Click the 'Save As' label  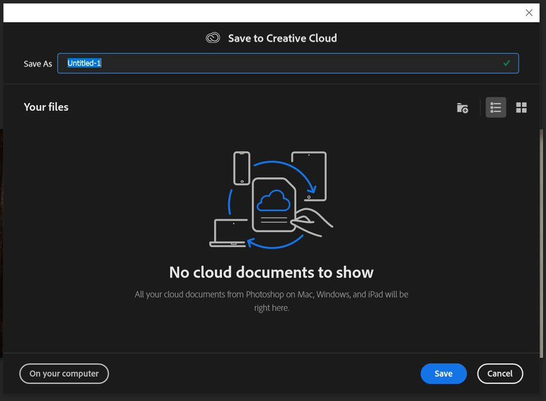38,64
